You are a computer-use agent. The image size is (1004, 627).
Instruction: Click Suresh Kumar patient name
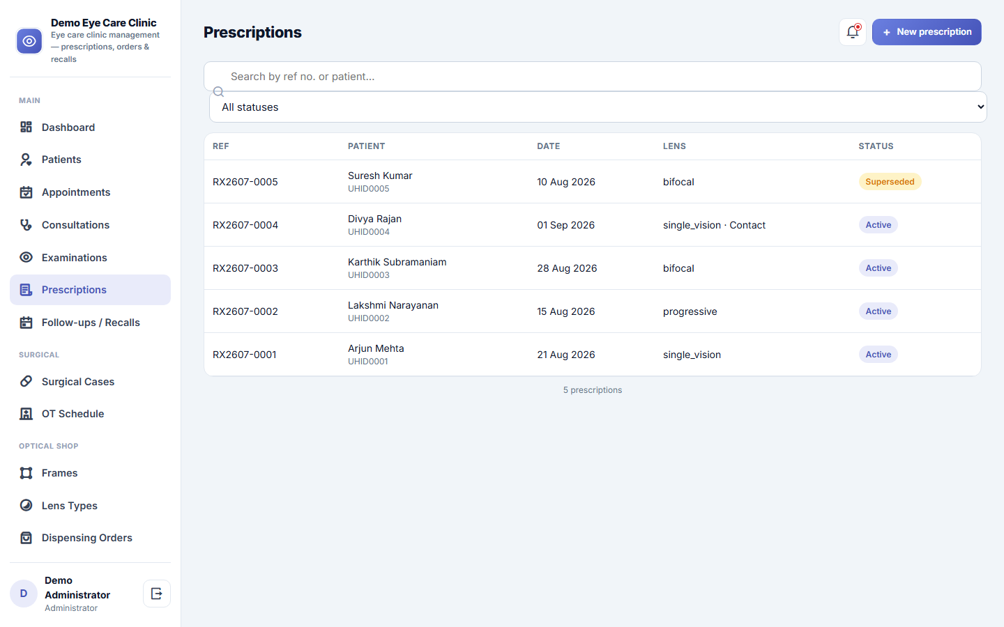pos(380,176)
